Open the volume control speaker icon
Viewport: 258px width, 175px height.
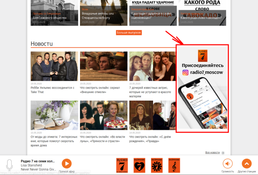227,164
